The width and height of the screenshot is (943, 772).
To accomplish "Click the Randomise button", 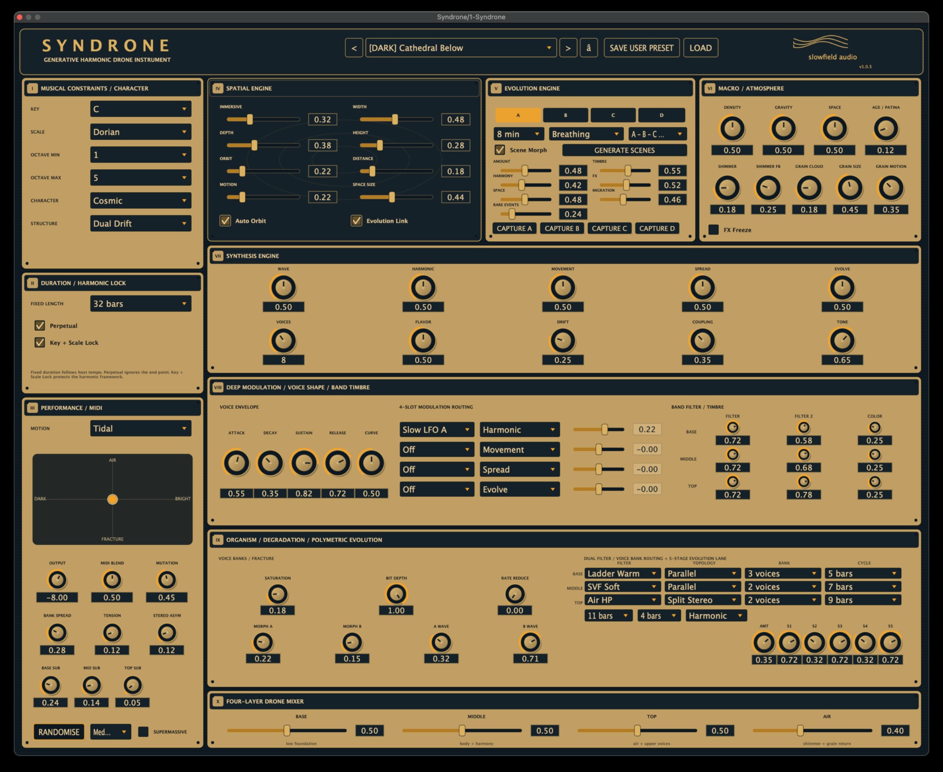I will 59,732.
